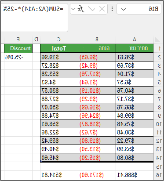The width and height of the screenshot is (164, 181).
Task: Select cell with value $66.76
Action: (x=135, y=107)
